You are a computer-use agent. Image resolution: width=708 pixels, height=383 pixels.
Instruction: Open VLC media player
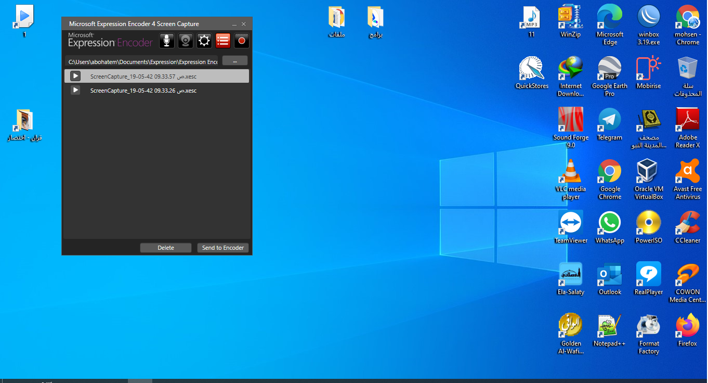click(x=571, y=179)
